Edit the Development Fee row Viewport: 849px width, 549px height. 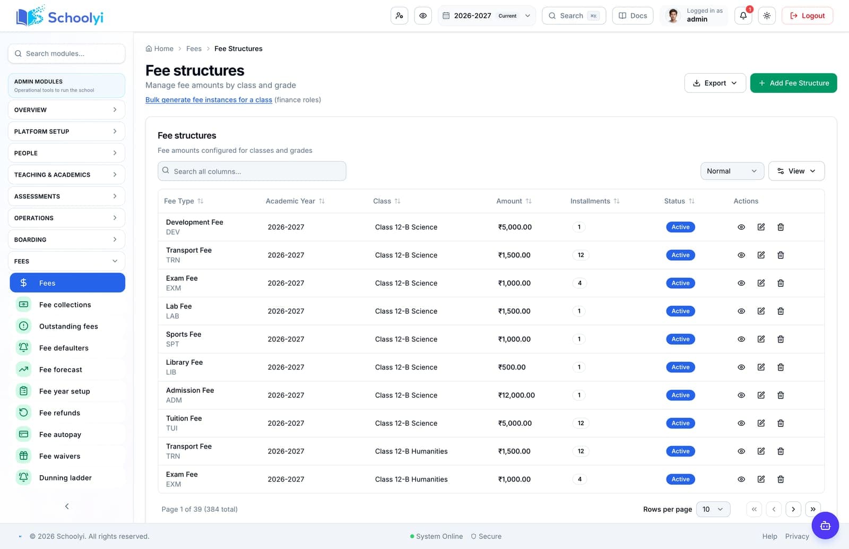click(x=761, y=227)
